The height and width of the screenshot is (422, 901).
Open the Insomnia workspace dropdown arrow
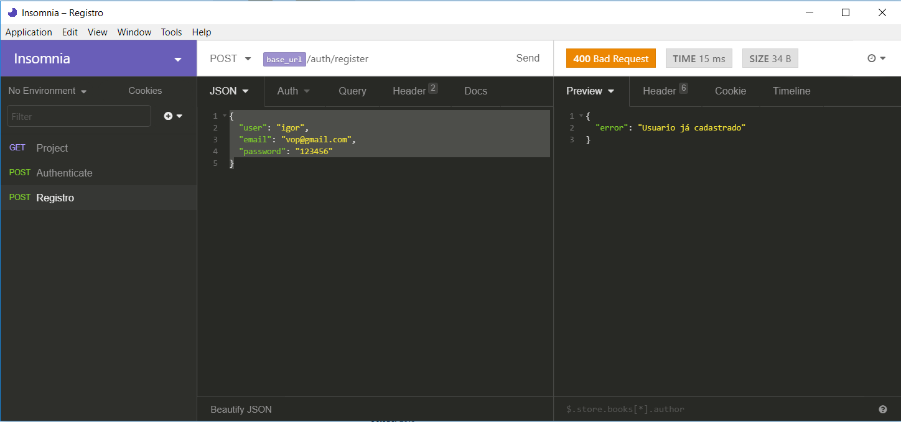tap(178, 60)
